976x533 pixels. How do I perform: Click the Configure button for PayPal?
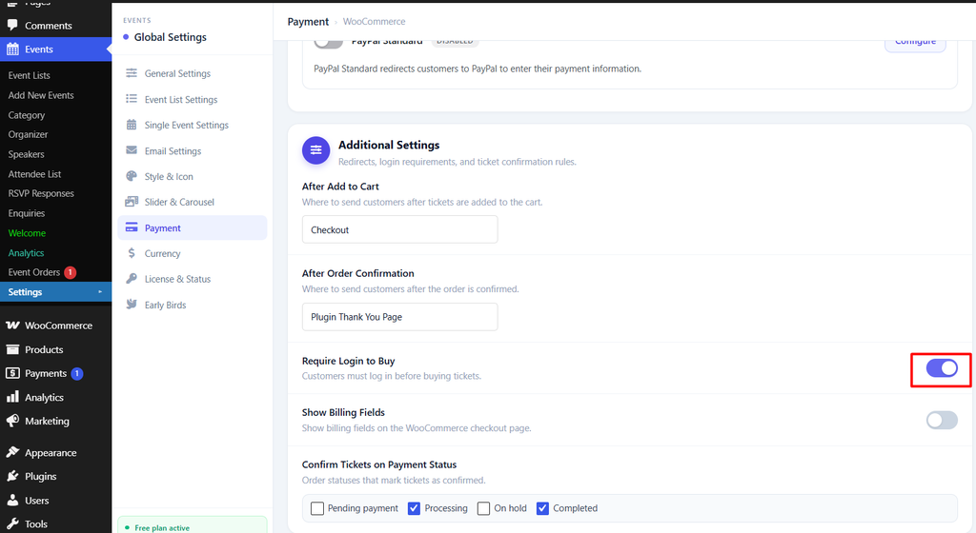[915, 42]
